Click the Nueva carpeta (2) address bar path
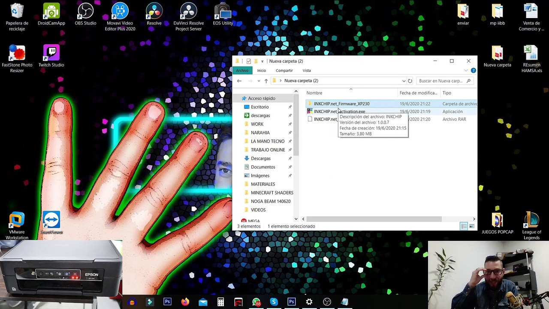Viewport: 549px width, 309px height. tap(301, 81)
